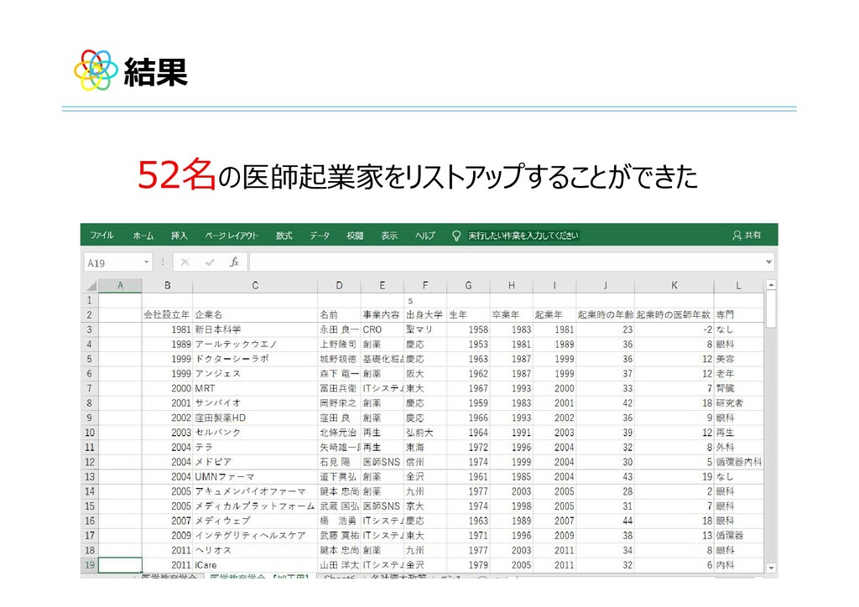Click the vertical scrollbar down arrow
Viewport: 859px width, 607px height.
[x=771, y=568]
